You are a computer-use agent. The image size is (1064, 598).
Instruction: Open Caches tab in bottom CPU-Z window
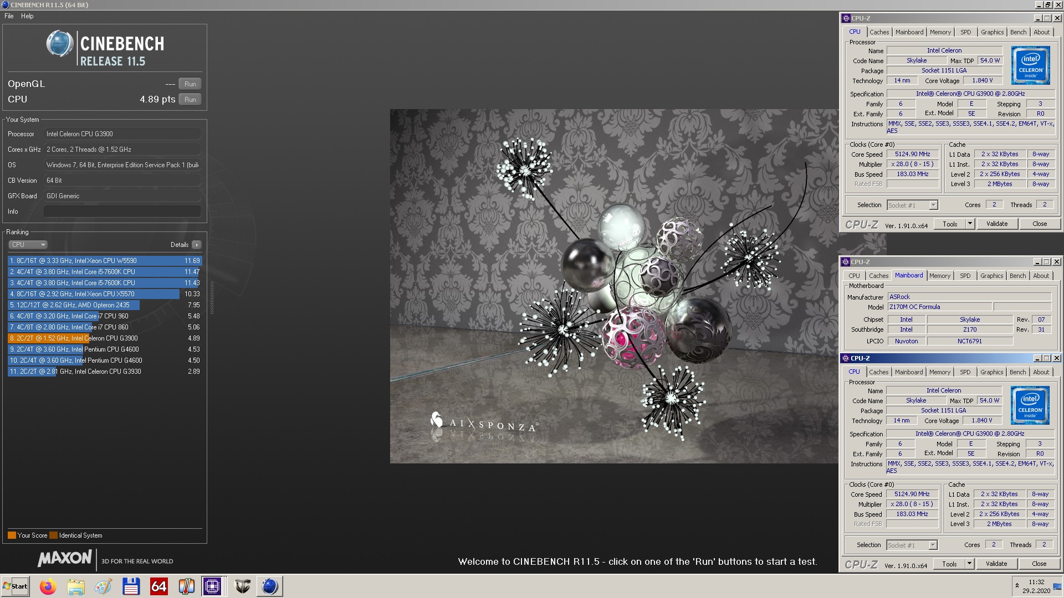point(878,372)
